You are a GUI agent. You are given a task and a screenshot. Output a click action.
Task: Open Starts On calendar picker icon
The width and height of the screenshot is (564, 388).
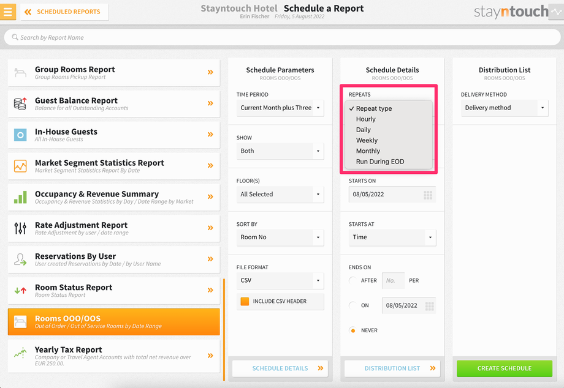click(x=428, y=195)
